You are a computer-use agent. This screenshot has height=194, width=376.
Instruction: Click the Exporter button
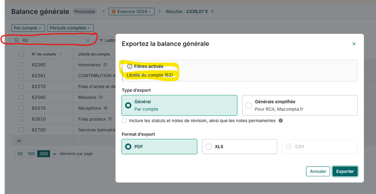345,171
